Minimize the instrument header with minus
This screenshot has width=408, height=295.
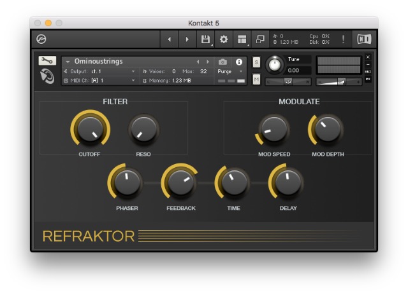[368, 64]
